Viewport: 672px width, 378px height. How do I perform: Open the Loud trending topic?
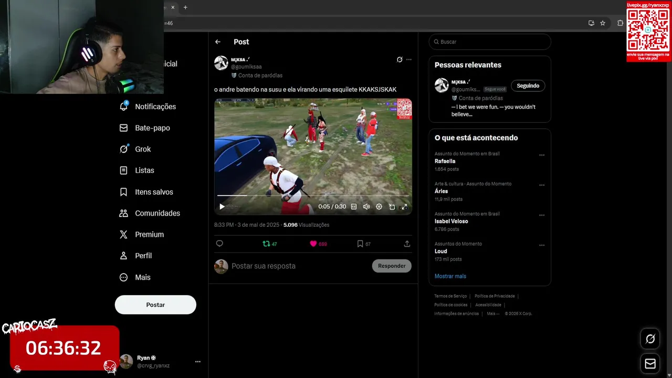tap(441, 251)
